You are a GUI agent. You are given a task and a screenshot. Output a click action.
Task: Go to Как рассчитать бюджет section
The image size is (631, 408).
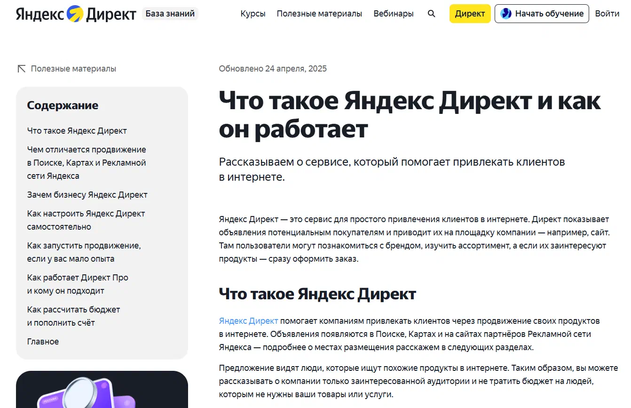pos(74,316)
